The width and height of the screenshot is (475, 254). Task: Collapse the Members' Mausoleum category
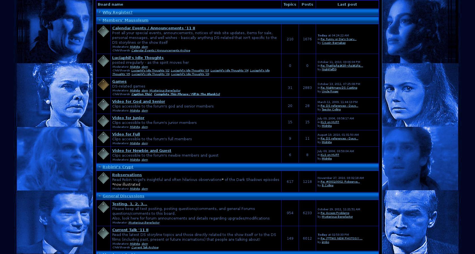[100, 20]
